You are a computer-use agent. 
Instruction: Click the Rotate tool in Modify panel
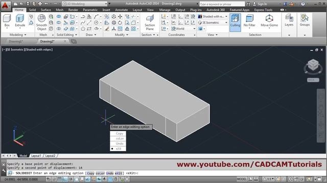tap(120, 22)
